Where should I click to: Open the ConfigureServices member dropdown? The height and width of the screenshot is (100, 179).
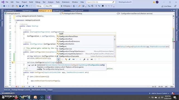point(146,14)
